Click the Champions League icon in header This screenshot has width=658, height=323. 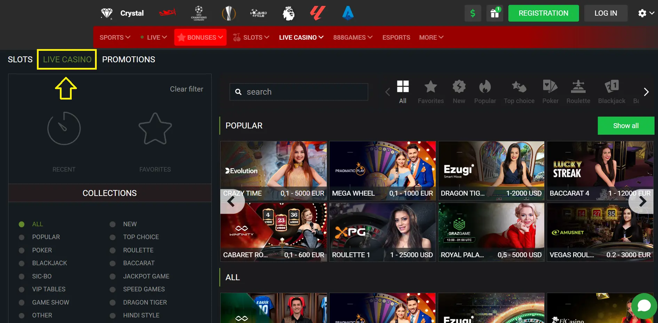coord(198,13)
